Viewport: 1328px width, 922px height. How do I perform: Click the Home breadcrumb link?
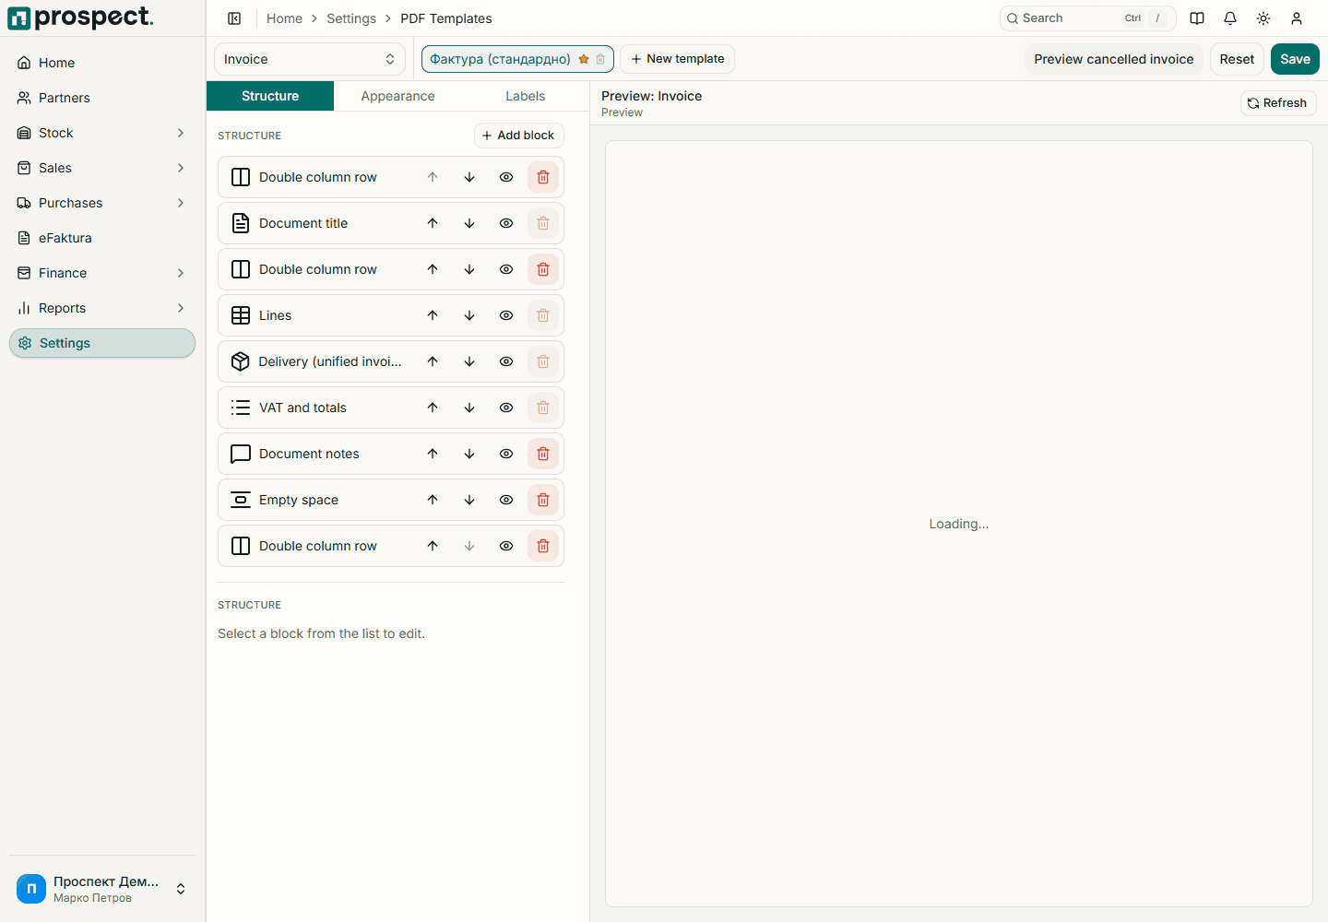(x=284, y=18)
